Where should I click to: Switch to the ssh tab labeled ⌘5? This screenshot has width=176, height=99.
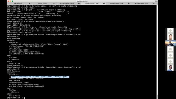point(119,4)
